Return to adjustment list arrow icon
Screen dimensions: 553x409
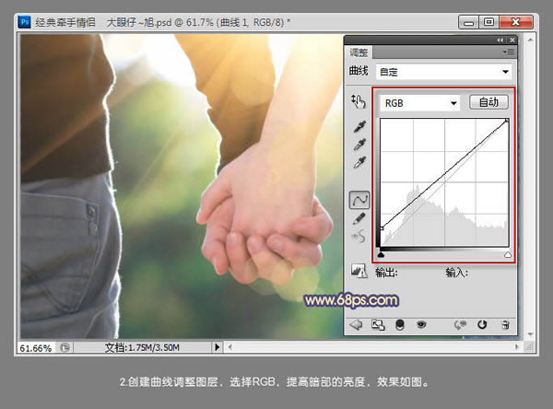356,324
